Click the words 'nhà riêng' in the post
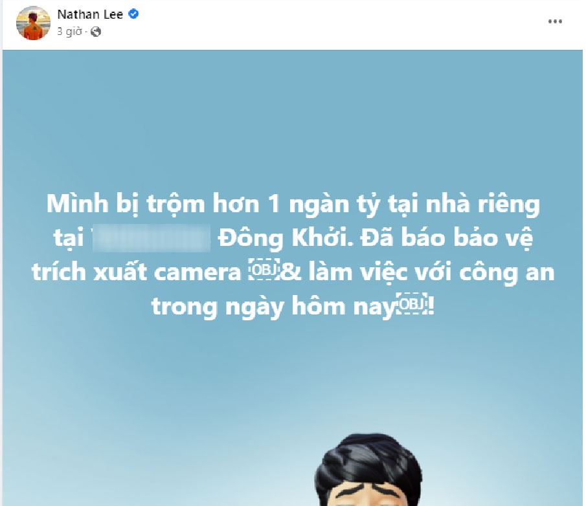 point(483,204)
